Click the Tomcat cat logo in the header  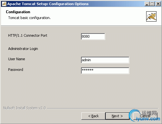tap(151, 16)
